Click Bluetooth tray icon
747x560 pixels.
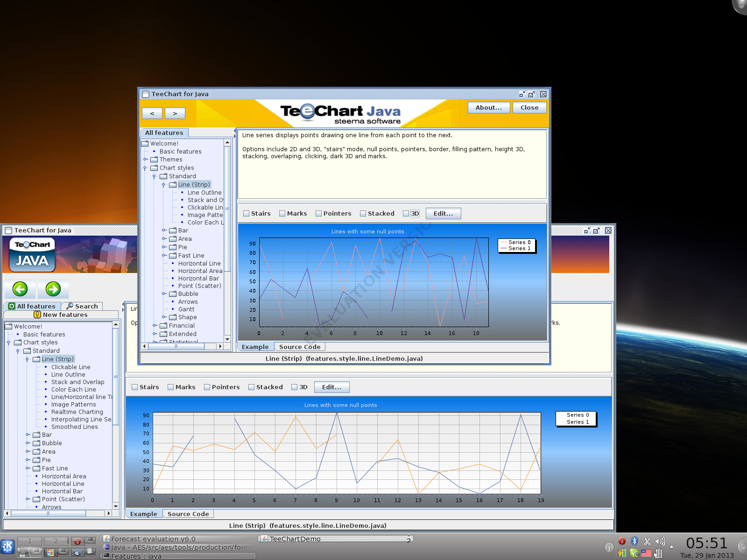(x=634, y=541)
